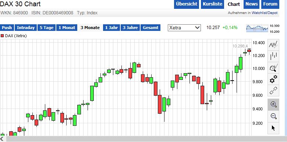
Task: Click the Typ: Index text
Action: point(87,13)
